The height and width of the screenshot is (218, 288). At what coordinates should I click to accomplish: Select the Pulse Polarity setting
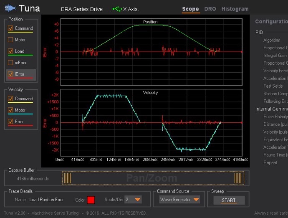pyautogui.click(x=275, y=117)
